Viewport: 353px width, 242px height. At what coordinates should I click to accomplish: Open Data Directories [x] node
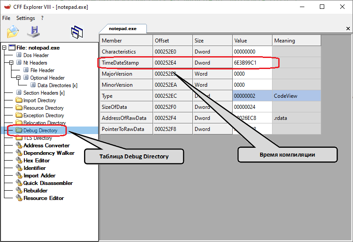tap(58, 85)
